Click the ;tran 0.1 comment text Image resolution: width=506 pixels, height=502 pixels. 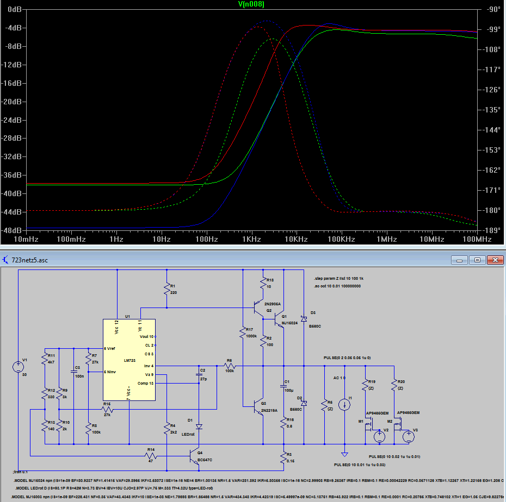click(x=20, y=472)
